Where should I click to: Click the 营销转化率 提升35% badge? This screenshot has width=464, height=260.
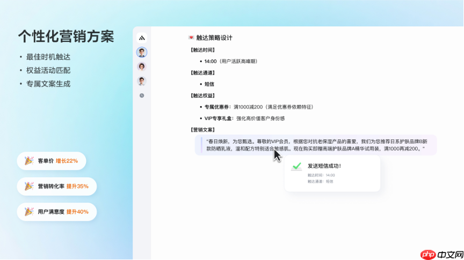57,186
